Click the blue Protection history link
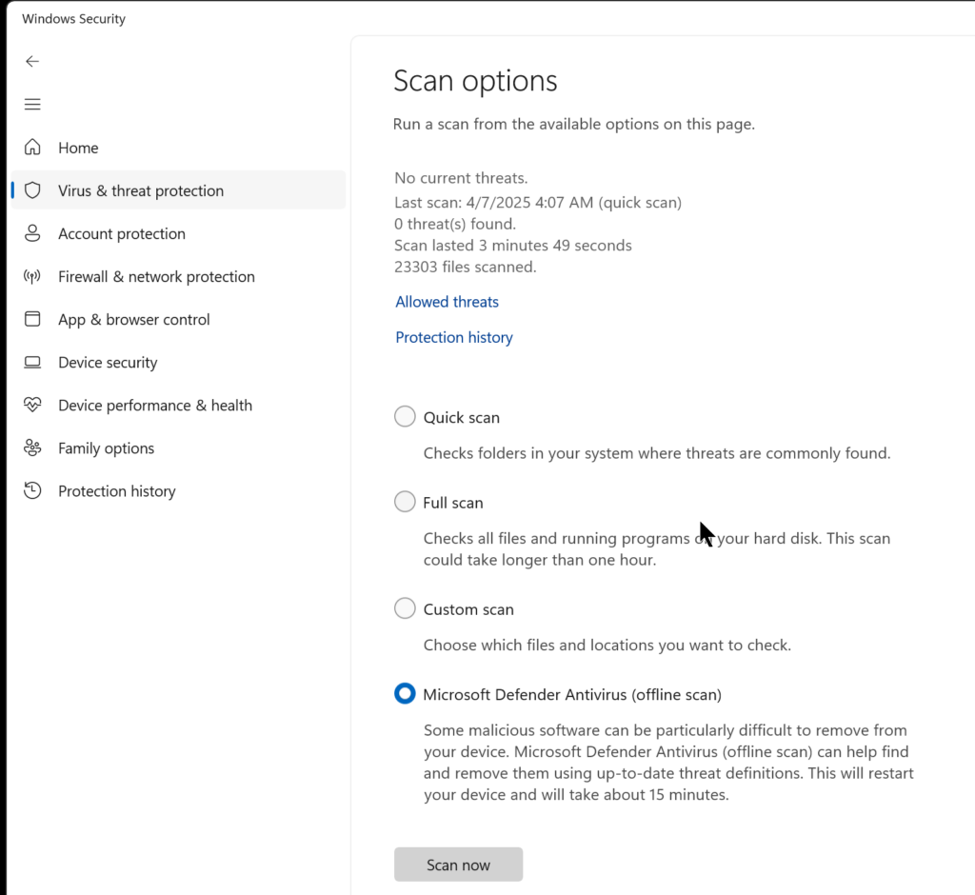This screenshot has height=895, width=975. [454, 337]
